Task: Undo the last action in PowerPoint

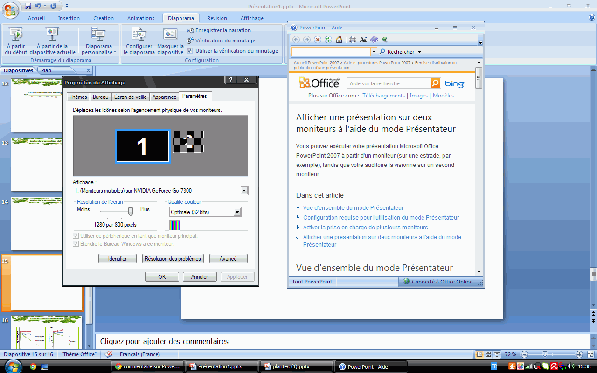Action: coord(38,6)
